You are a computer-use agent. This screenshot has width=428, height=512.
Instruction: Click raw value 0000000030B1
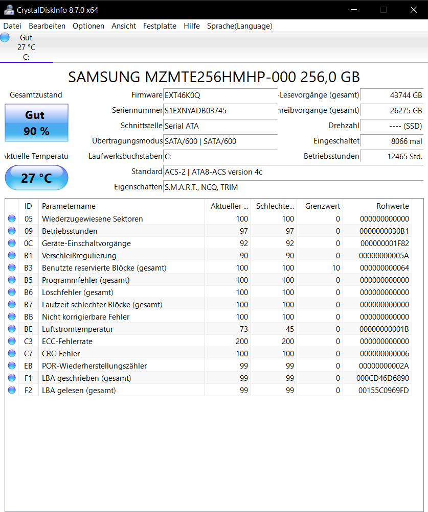pos(384,231)
